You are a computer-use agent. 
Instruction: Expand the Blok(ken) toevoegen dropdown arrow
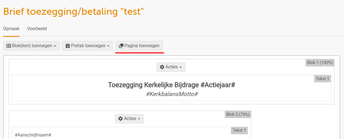click(55, 46)
